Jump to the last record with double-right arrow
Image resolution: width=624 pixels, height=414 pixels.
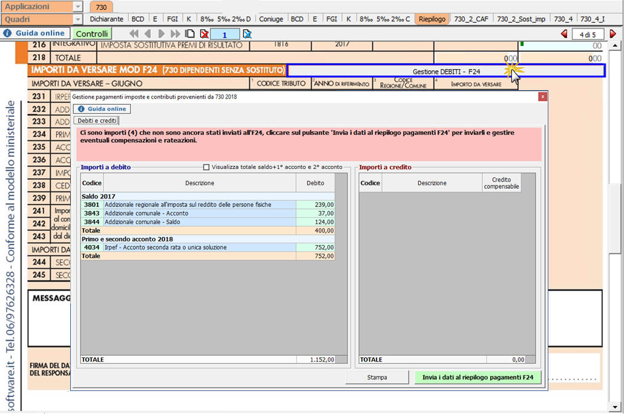click(x=175, y=34)
